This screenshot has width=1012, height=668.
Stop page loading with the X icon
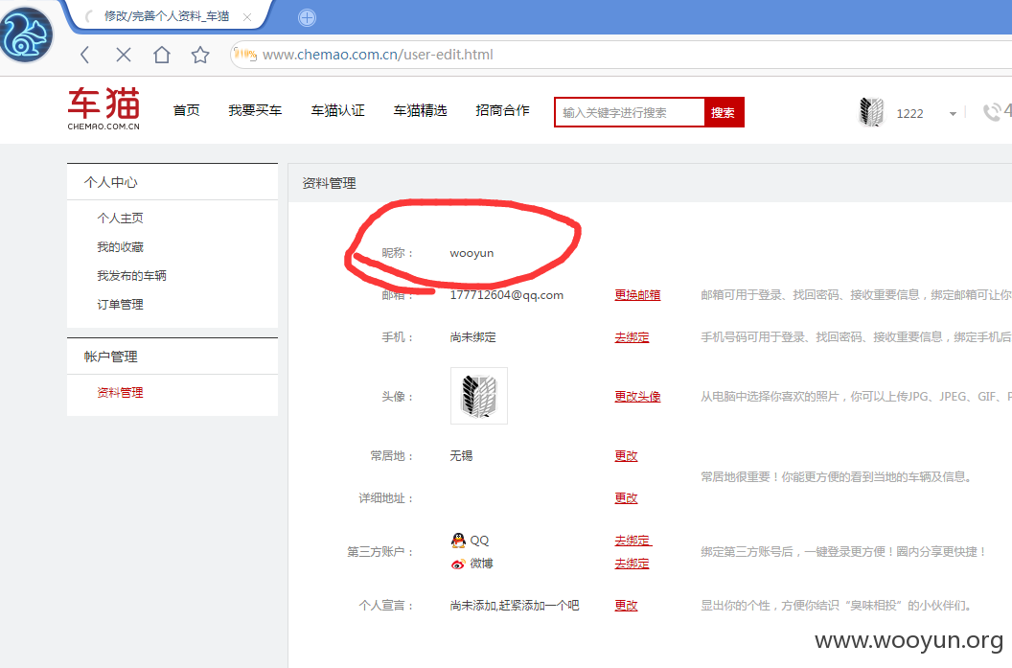click(124, 55)
